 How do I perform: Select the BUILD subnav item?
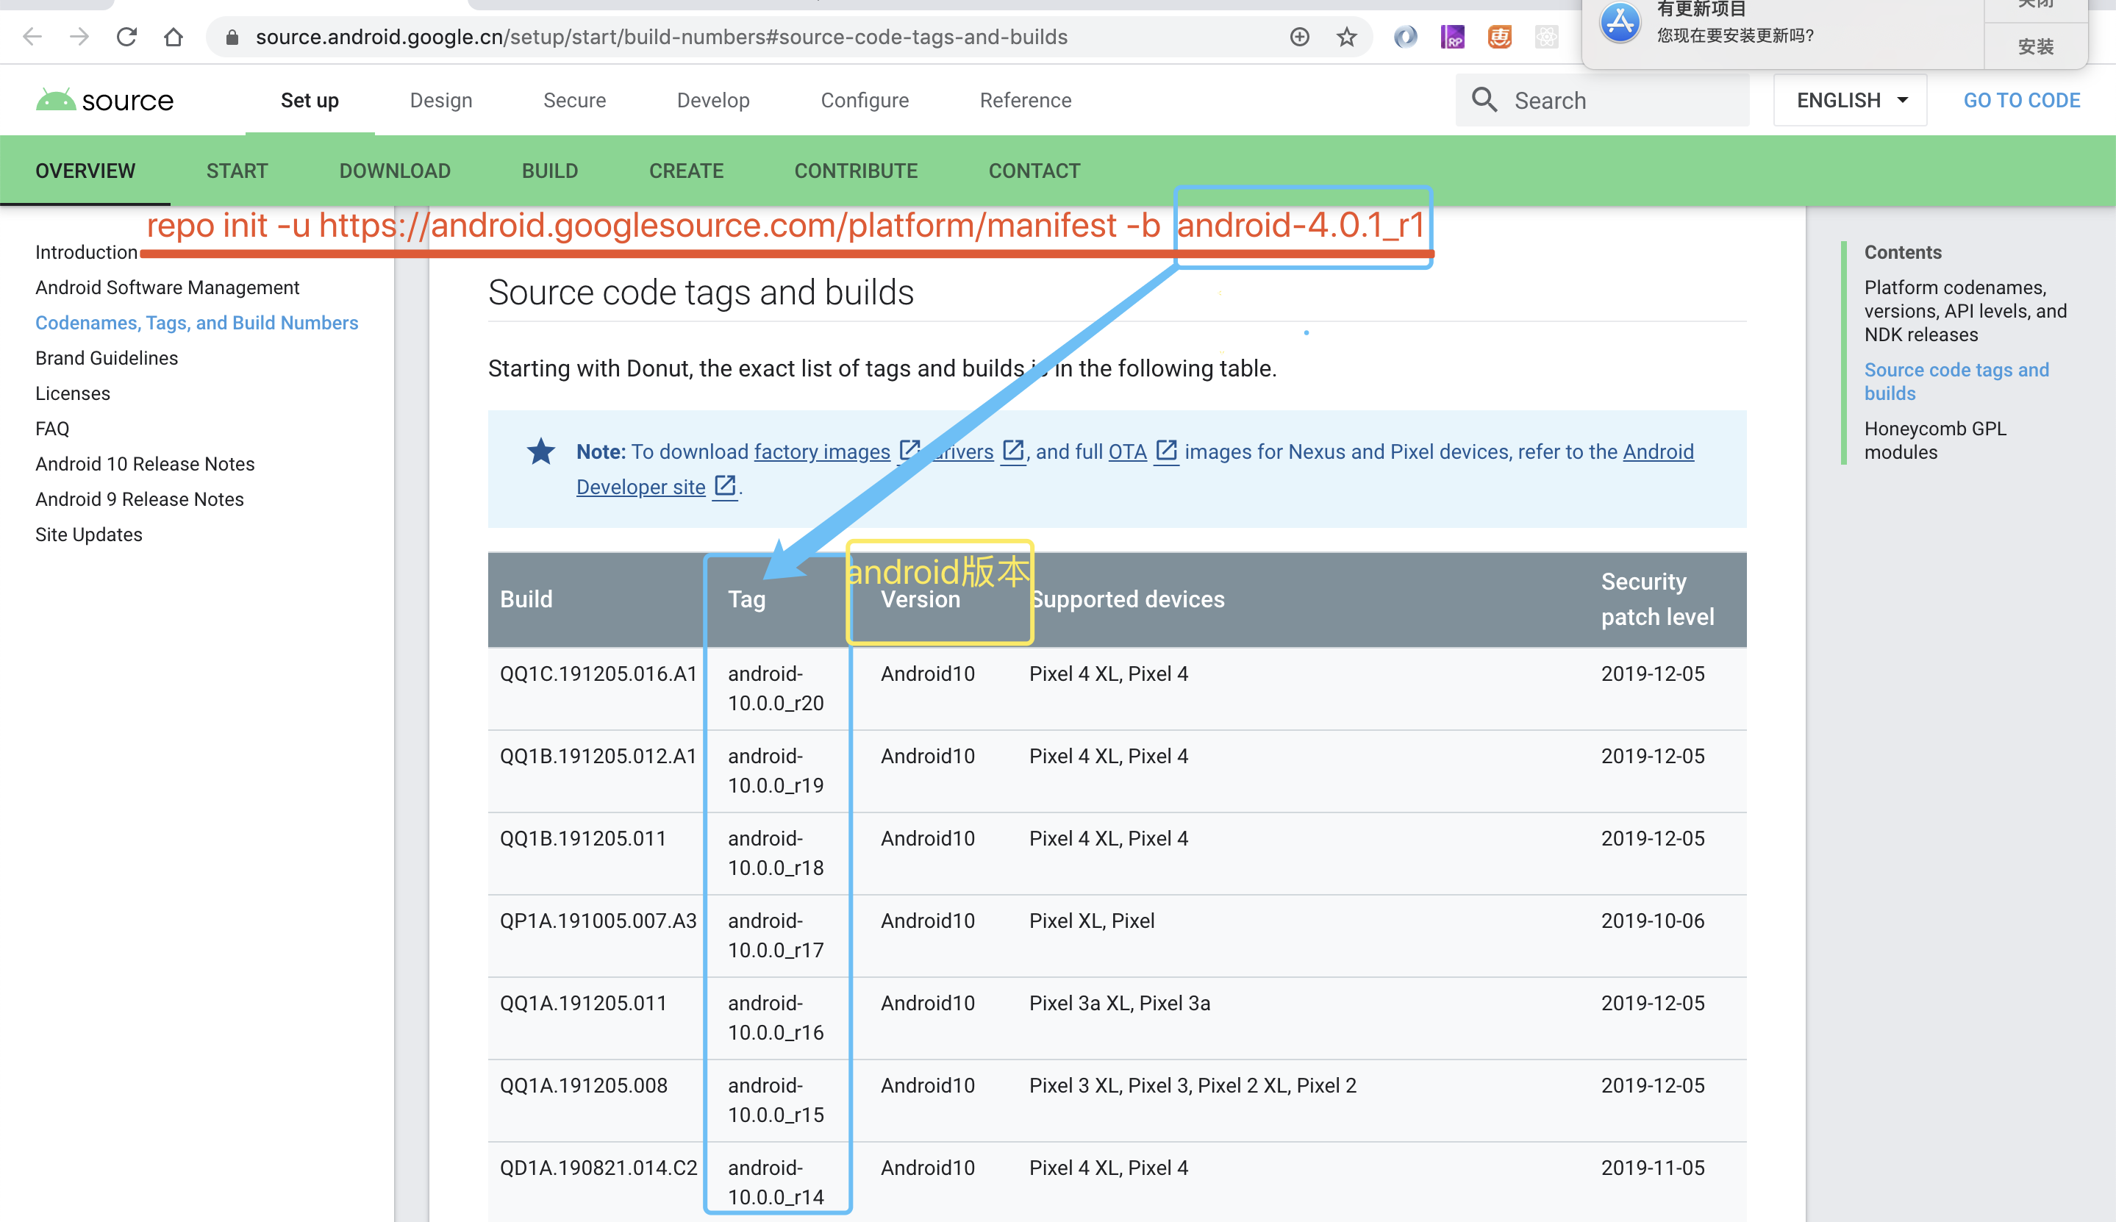551,171
